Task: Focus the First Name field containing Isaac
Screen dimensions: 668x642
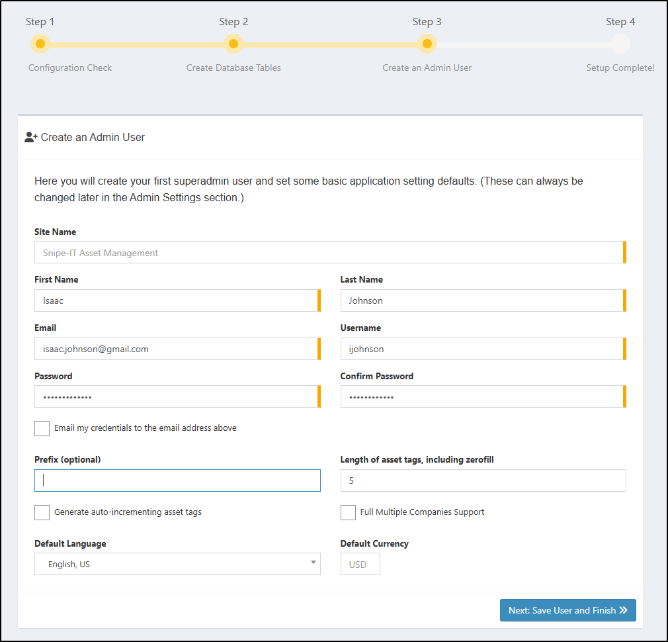Action: click(176, 300)
